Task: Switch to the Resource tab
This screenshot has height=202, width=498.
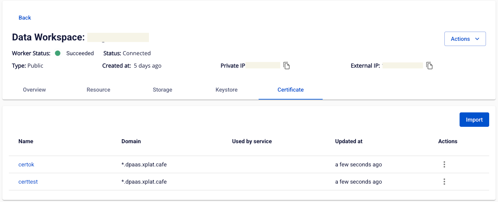Action: pos(98,90)
